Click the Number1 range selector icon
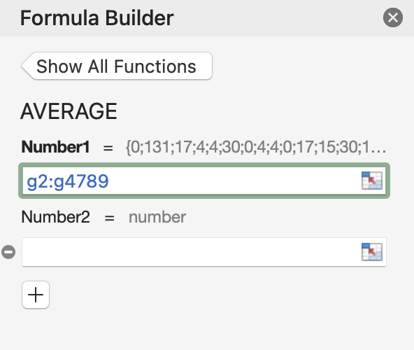 pyautogui.click(x=372, y=181)
